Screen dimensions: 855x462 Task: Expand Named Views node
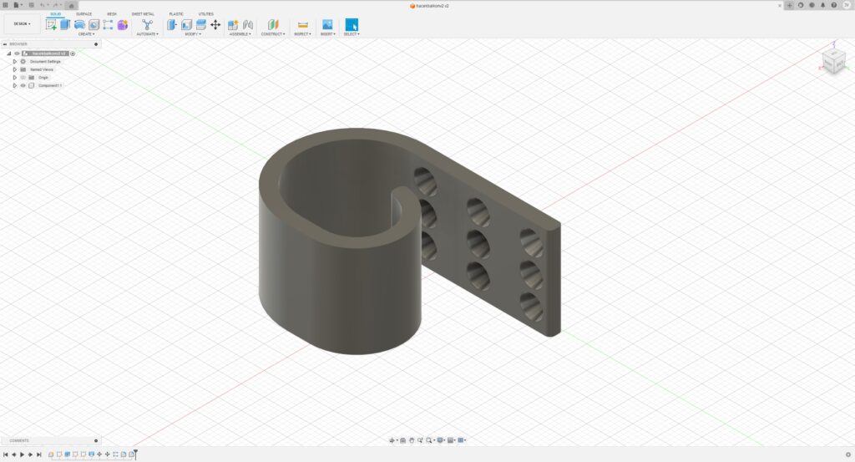pyautogui.click(x=15, y=70)
